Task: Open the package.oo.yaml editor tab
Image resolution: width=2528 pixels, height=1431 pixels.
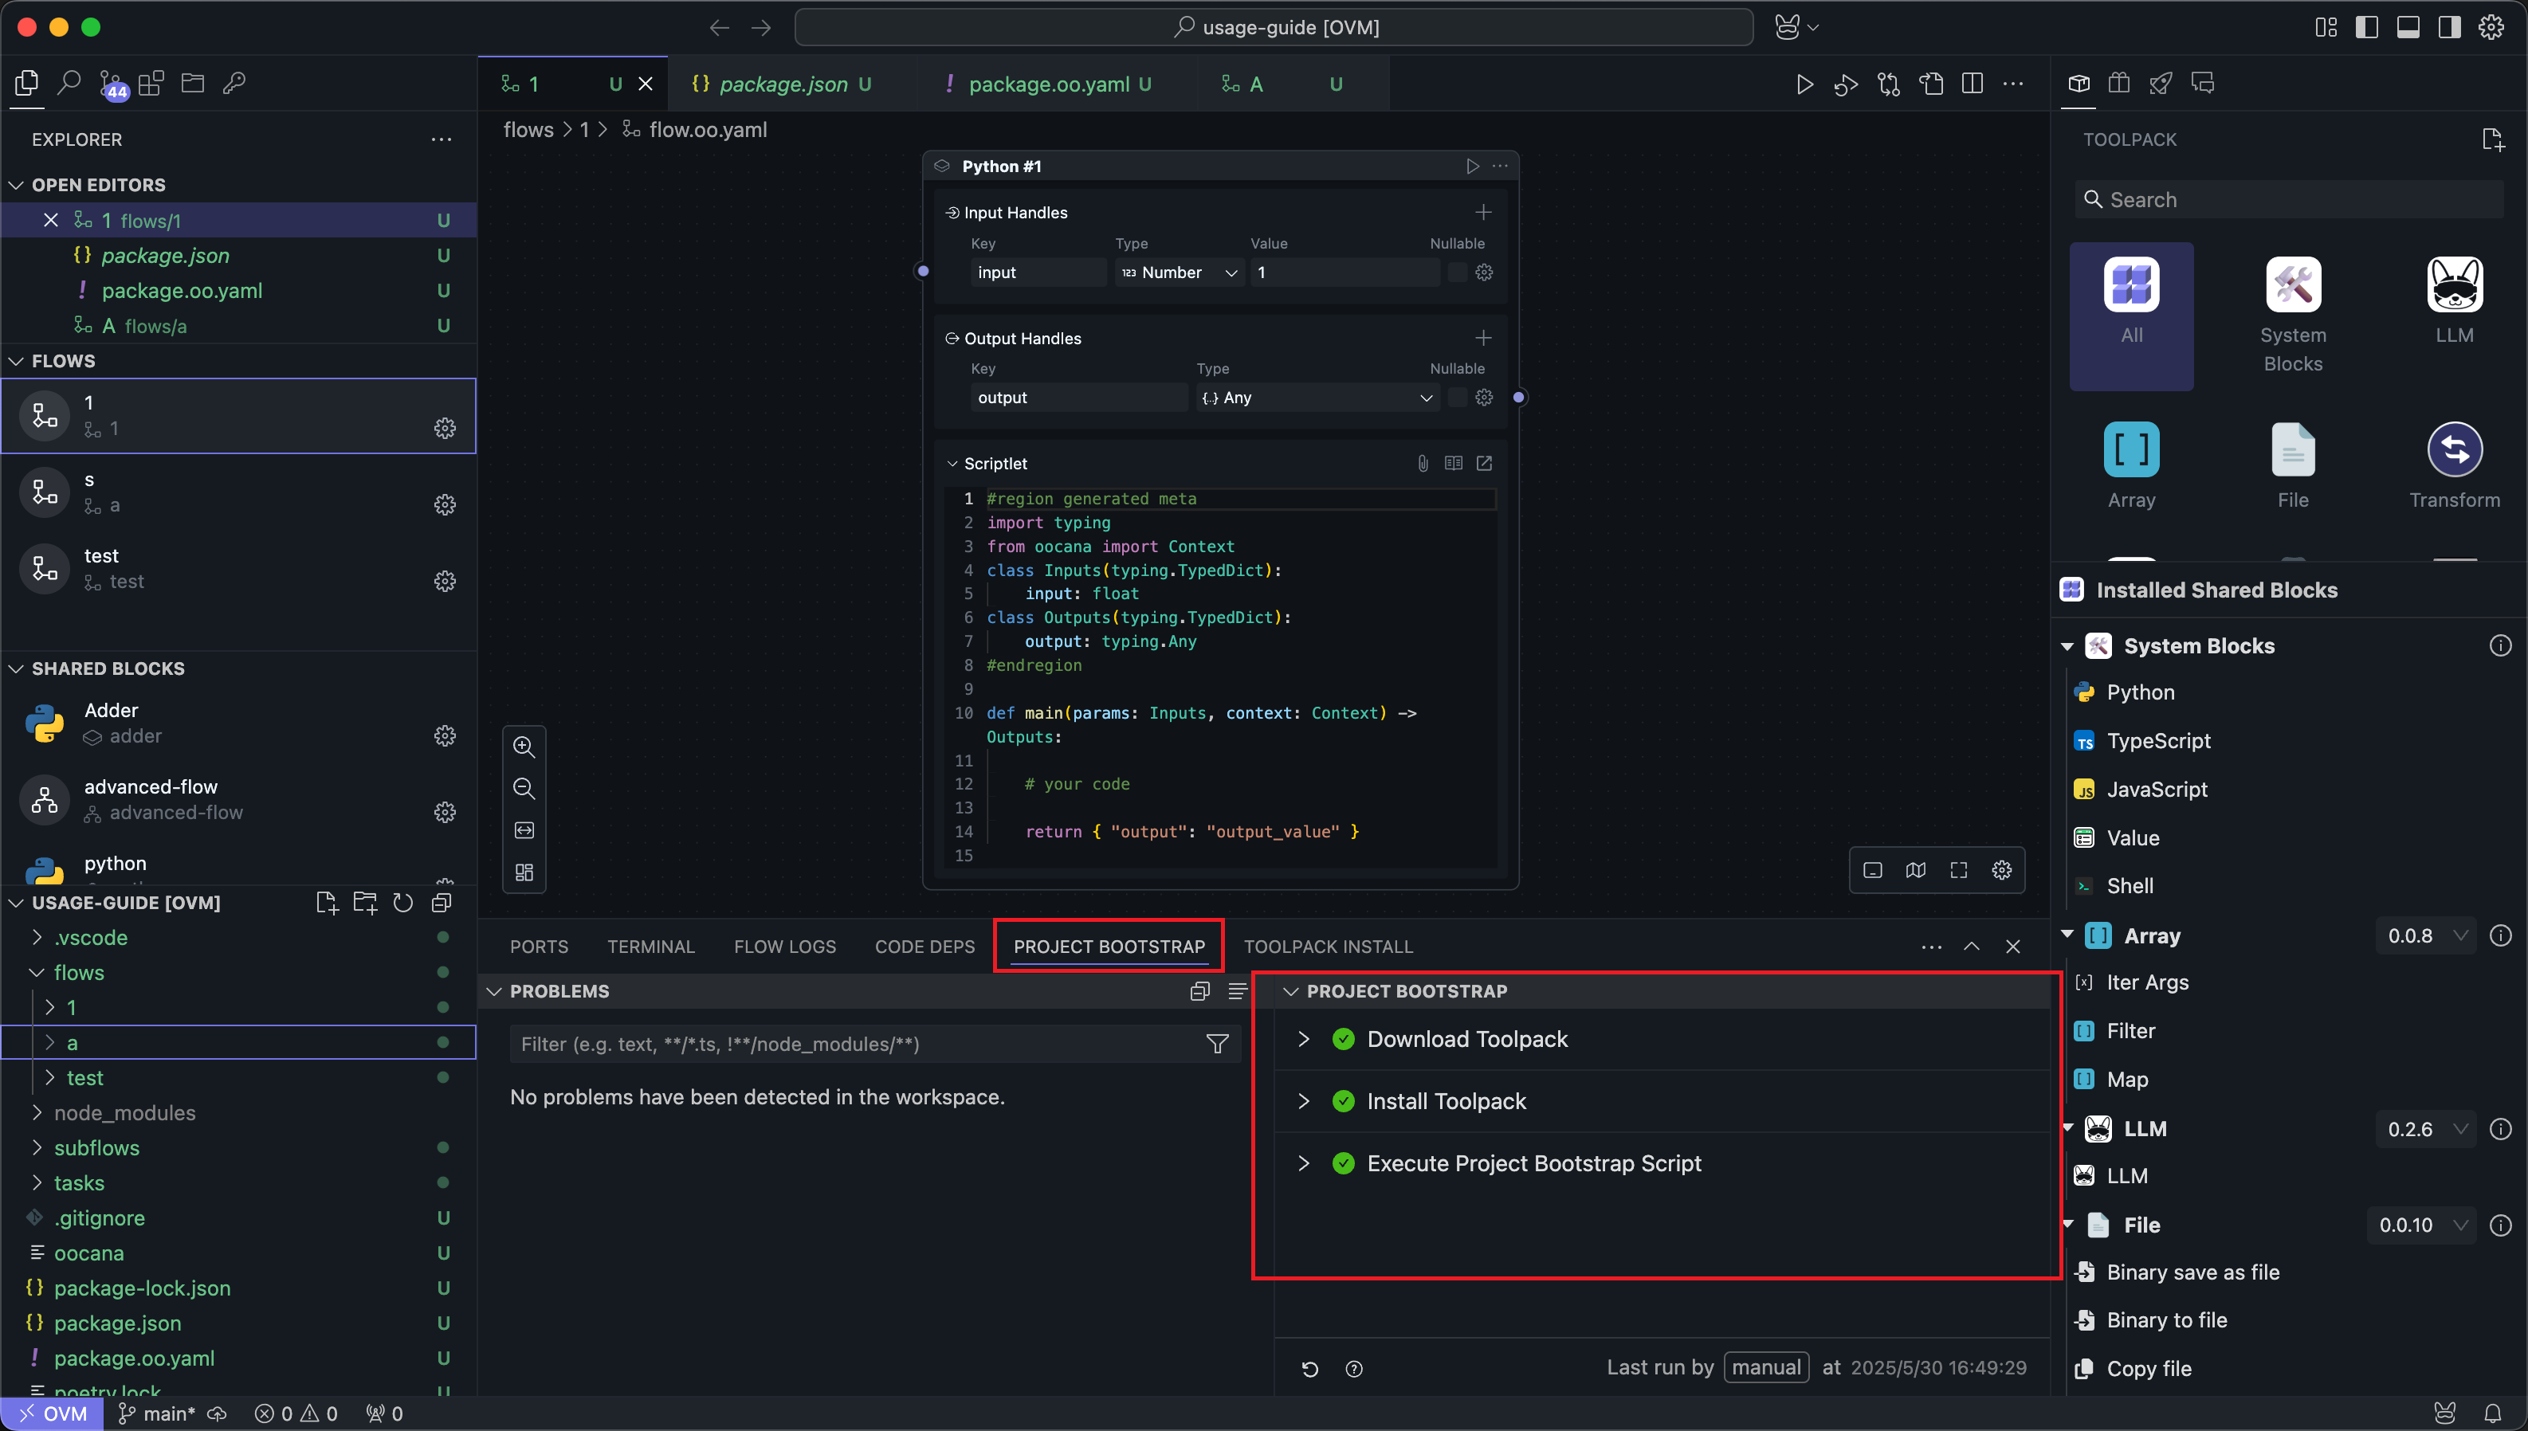Action: 1048,84
